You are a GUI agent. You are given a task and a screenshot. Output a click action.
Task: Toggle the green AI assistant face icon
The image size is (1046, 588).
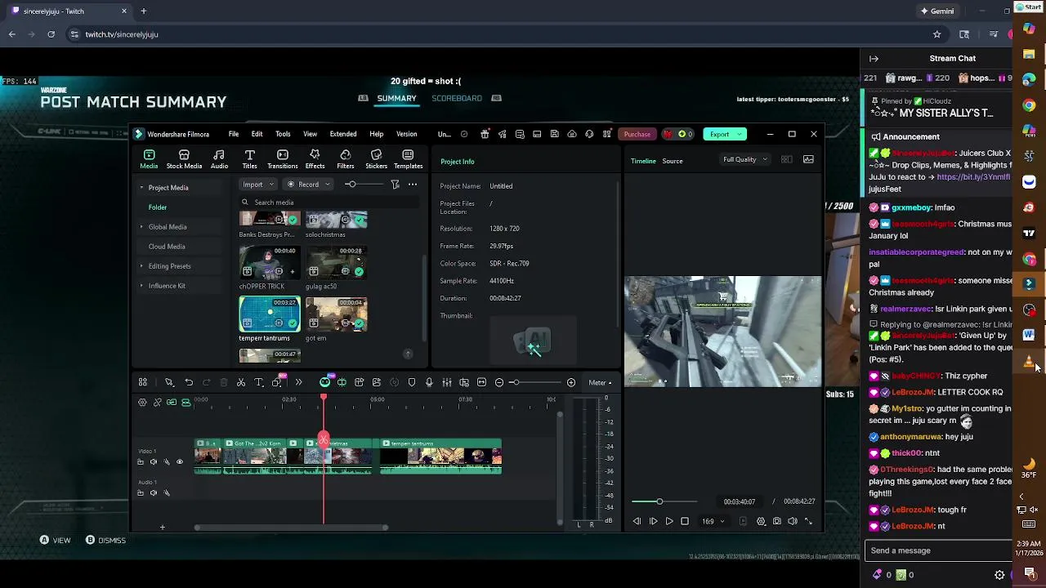(324, 382)
